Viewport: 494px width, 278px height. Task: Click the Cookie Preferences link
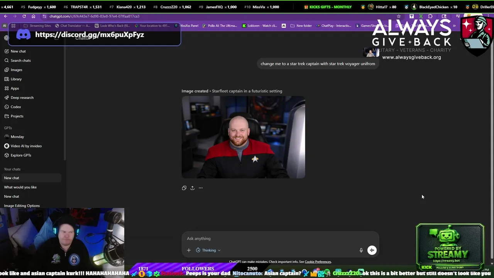click(318, 262)
